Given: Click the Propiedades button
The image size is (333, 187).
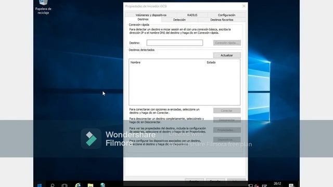Looking at the screenshot, I should 227,130.
